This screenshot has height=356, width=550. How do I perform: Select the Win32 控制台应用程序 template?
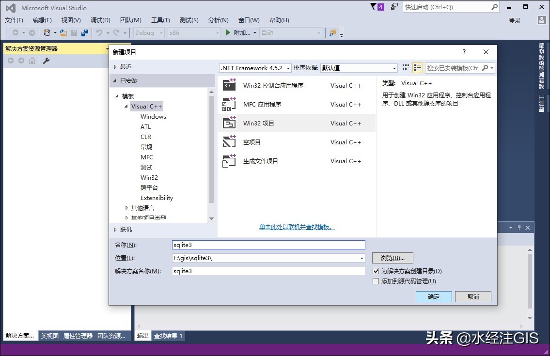coord(297,86)
